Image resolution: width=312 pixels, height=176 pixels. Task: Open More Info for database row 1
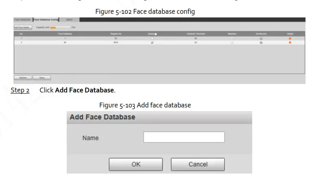coord(232,38)
